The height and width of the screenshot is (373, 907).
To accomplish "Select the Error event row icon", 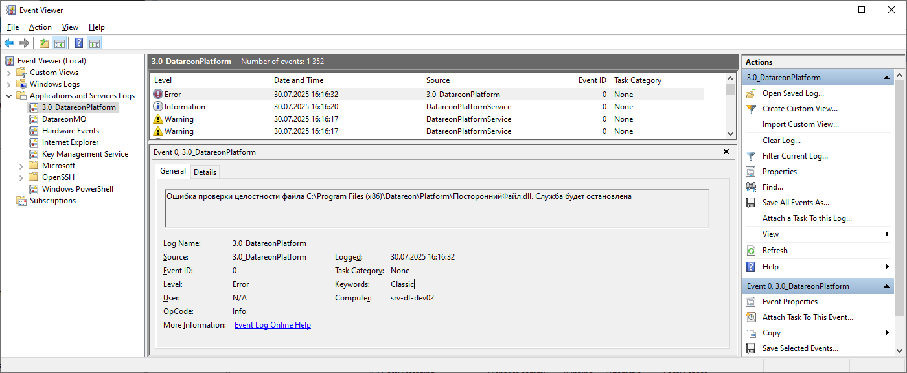I will [158, 95].
